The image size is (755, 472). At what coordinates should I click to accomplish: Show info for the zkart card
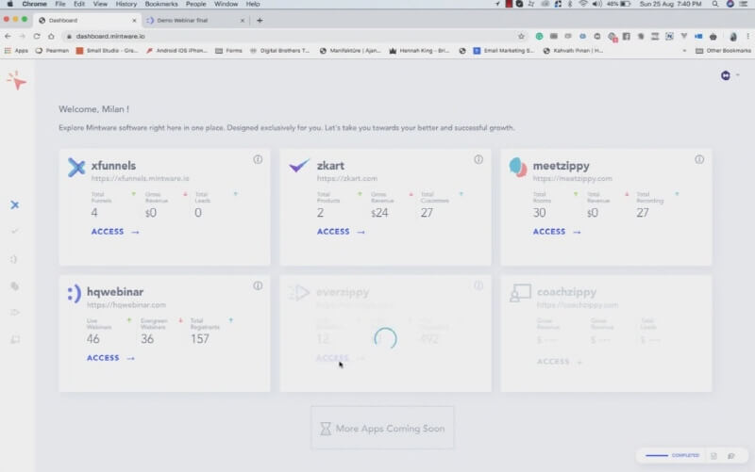pos(478,159)
